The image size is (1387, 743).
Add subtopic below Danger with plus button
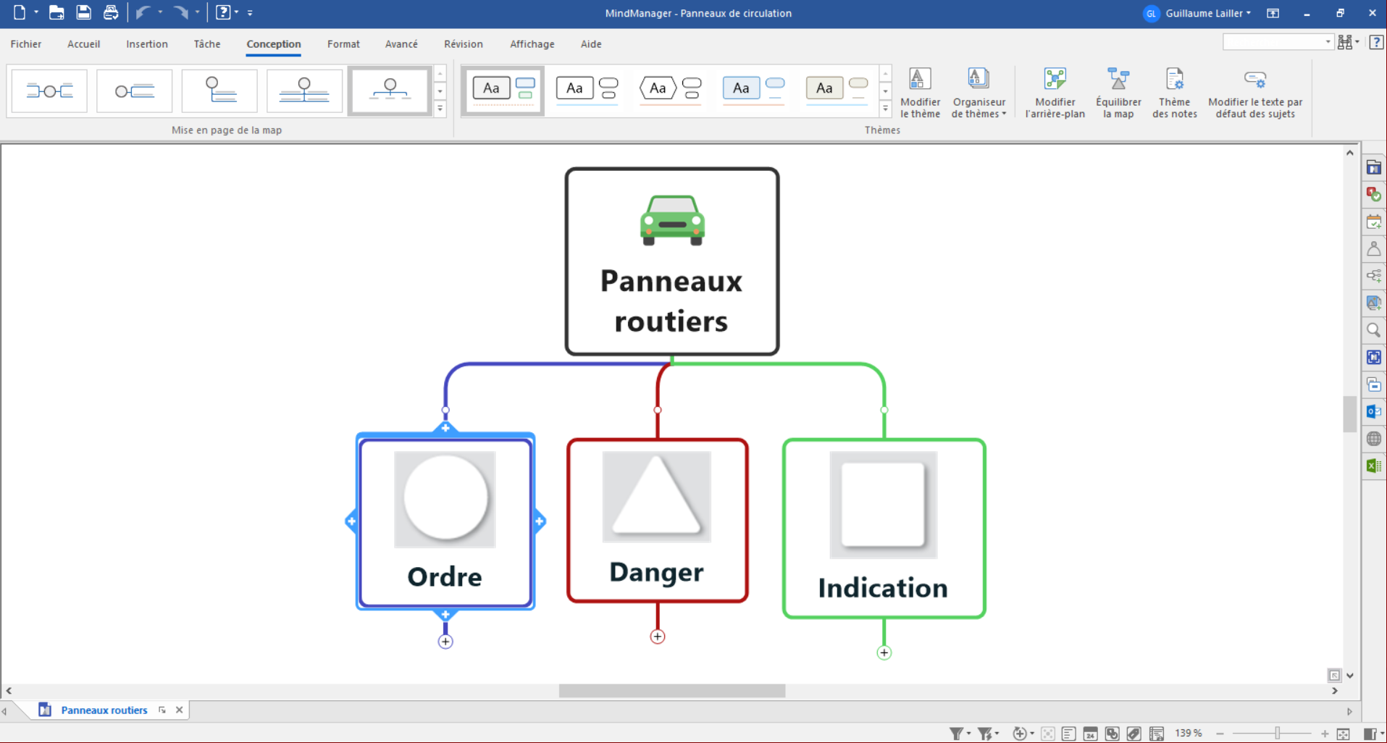click(x=657, y=637)
